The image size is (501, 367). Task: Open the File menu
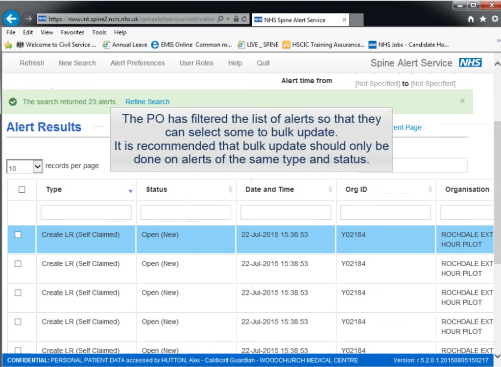[x=11, y=32]
